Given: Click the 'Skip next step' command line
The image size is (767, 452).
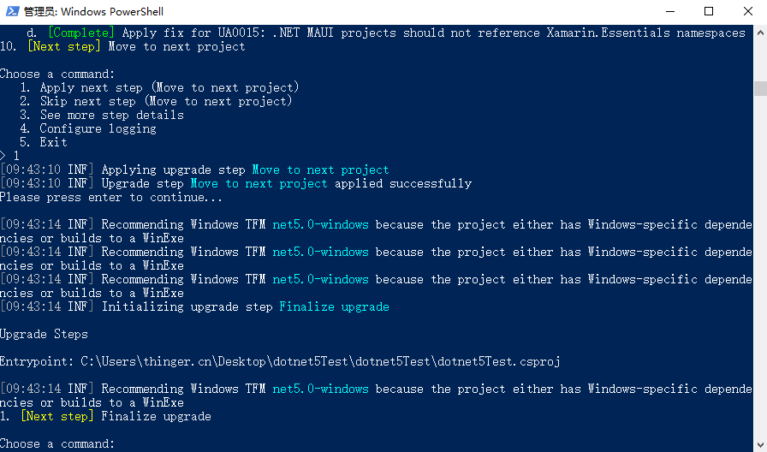Looking at the screenshot, I should click(156, 101).
